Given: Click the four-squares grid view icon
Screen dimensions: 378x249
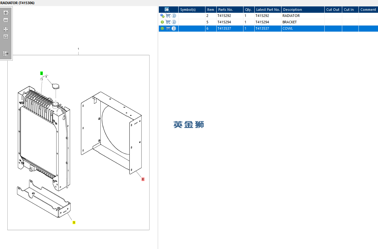Looking at the screenshot, I should (6, 29).
